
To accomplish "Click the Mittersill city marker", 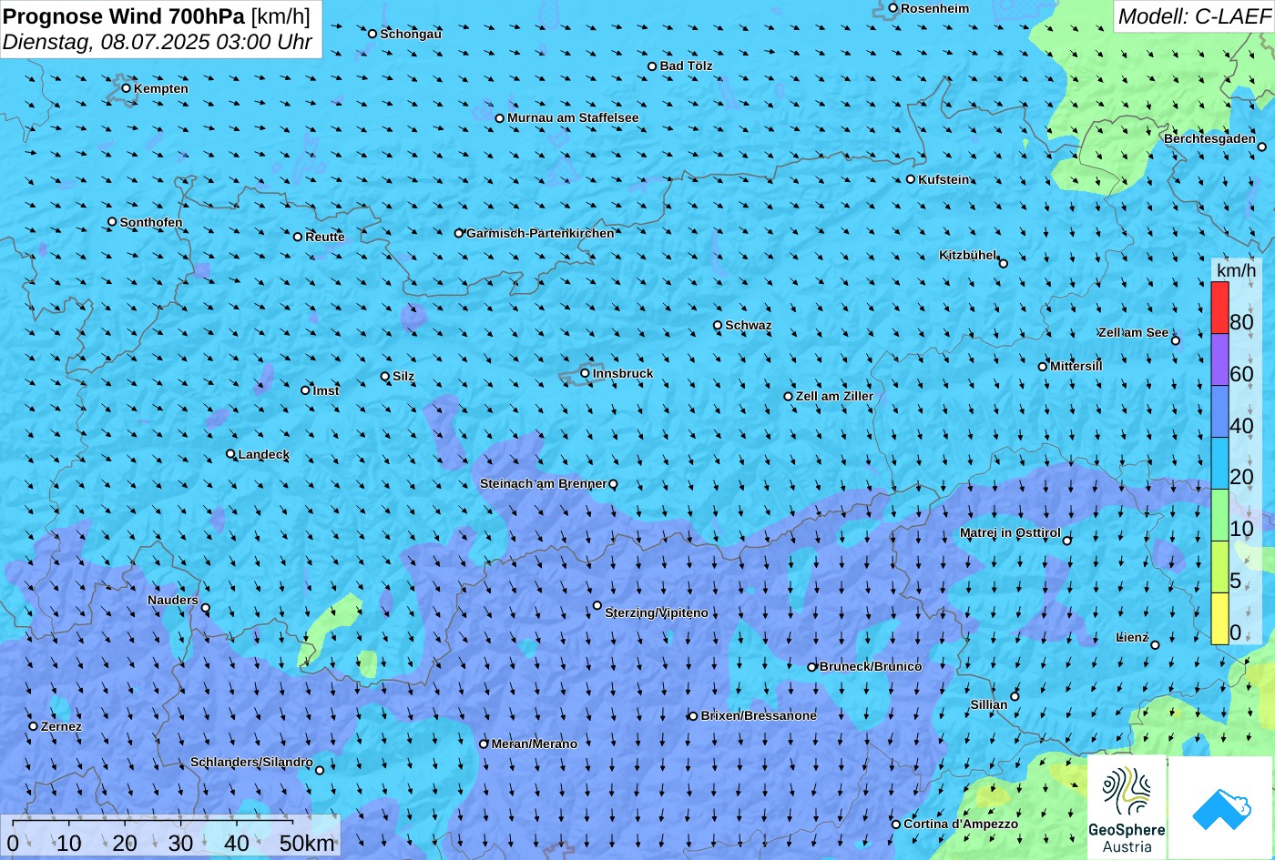I will (1043, 367).
